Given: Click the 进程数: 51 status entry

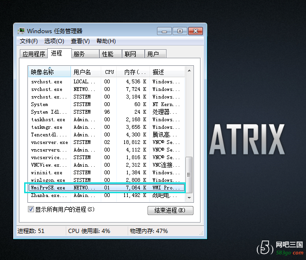Looking at the screenshot, I should click(x=31, y=231).
